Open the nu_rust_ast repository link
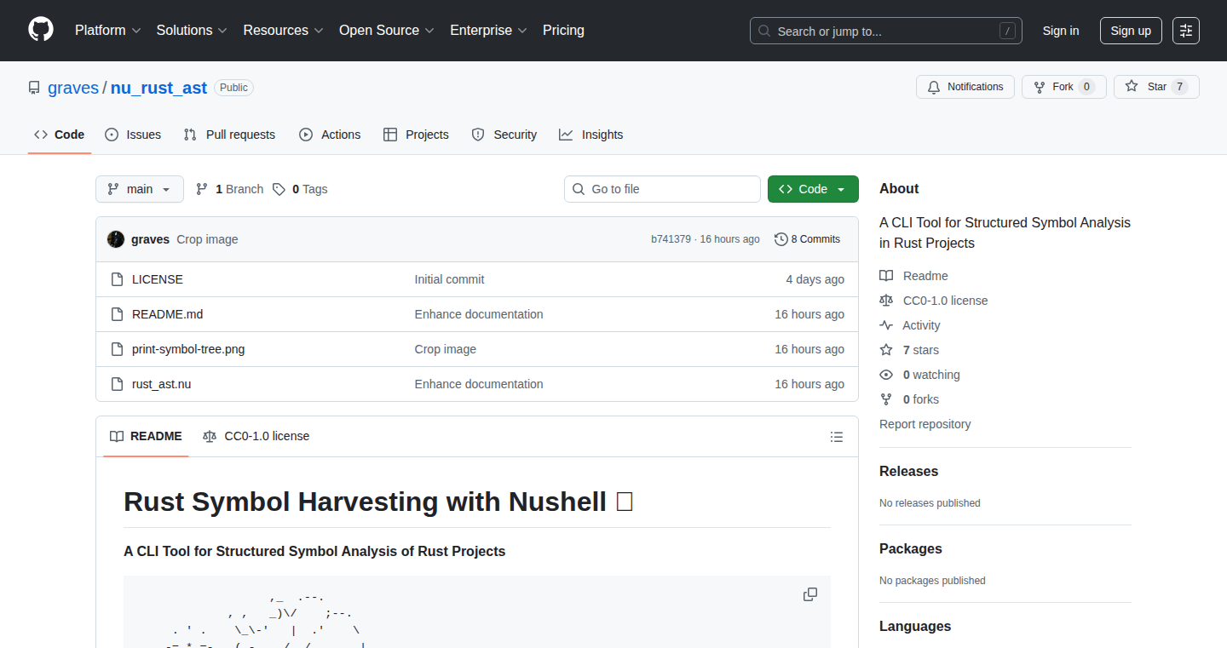Image resolution: width=1227 pixels, height=648 pixels. point(158,88)
